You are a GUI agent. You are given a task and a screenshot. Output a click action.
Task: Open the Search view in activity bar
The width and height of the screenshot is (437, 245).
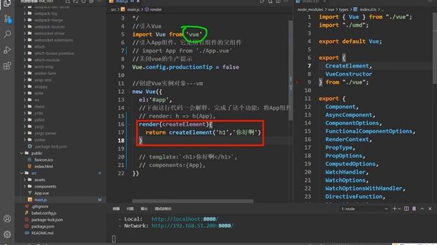(8, 34)
